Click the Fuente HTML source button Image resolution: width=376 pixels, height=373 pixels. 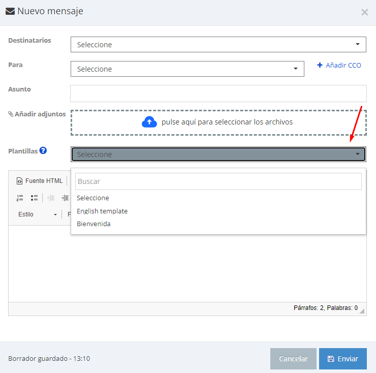[40, 181]
